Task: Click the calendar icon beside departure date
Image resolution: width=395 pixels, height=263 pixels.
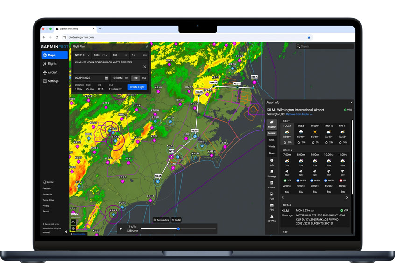Action: [x=106, y=78]
